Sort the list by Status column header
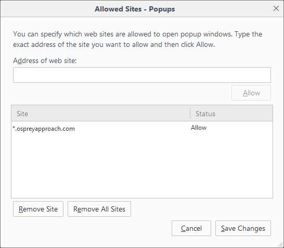 click(231, 114)
